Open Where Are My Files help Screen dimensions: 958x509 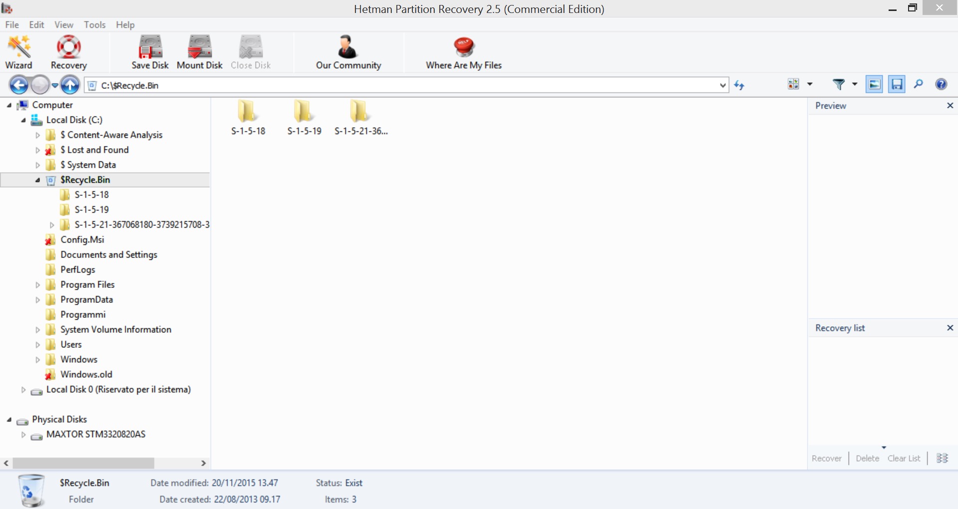(464, 52)
